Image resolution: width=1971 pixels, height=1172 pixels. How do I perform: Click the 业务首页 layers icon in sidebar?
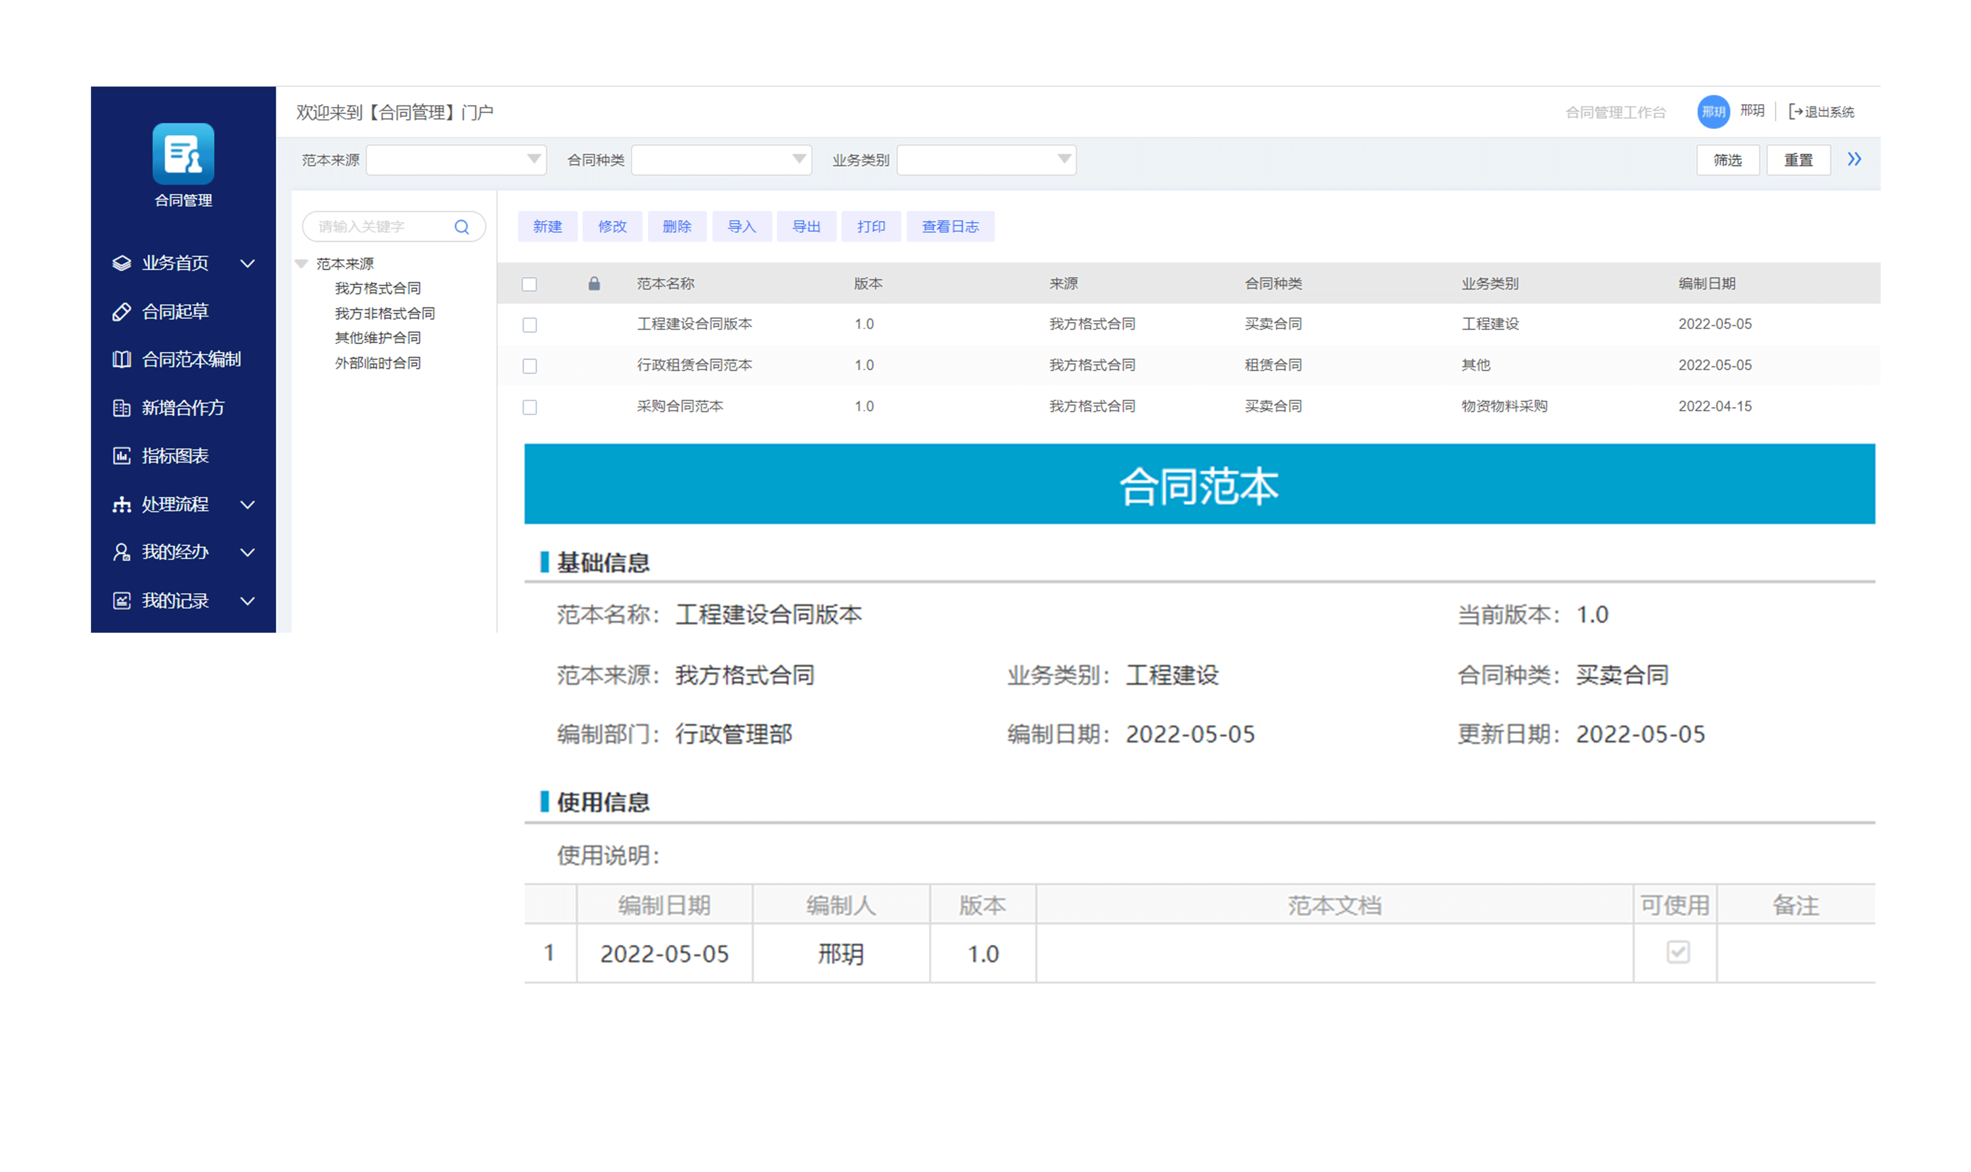pos(122,263)
